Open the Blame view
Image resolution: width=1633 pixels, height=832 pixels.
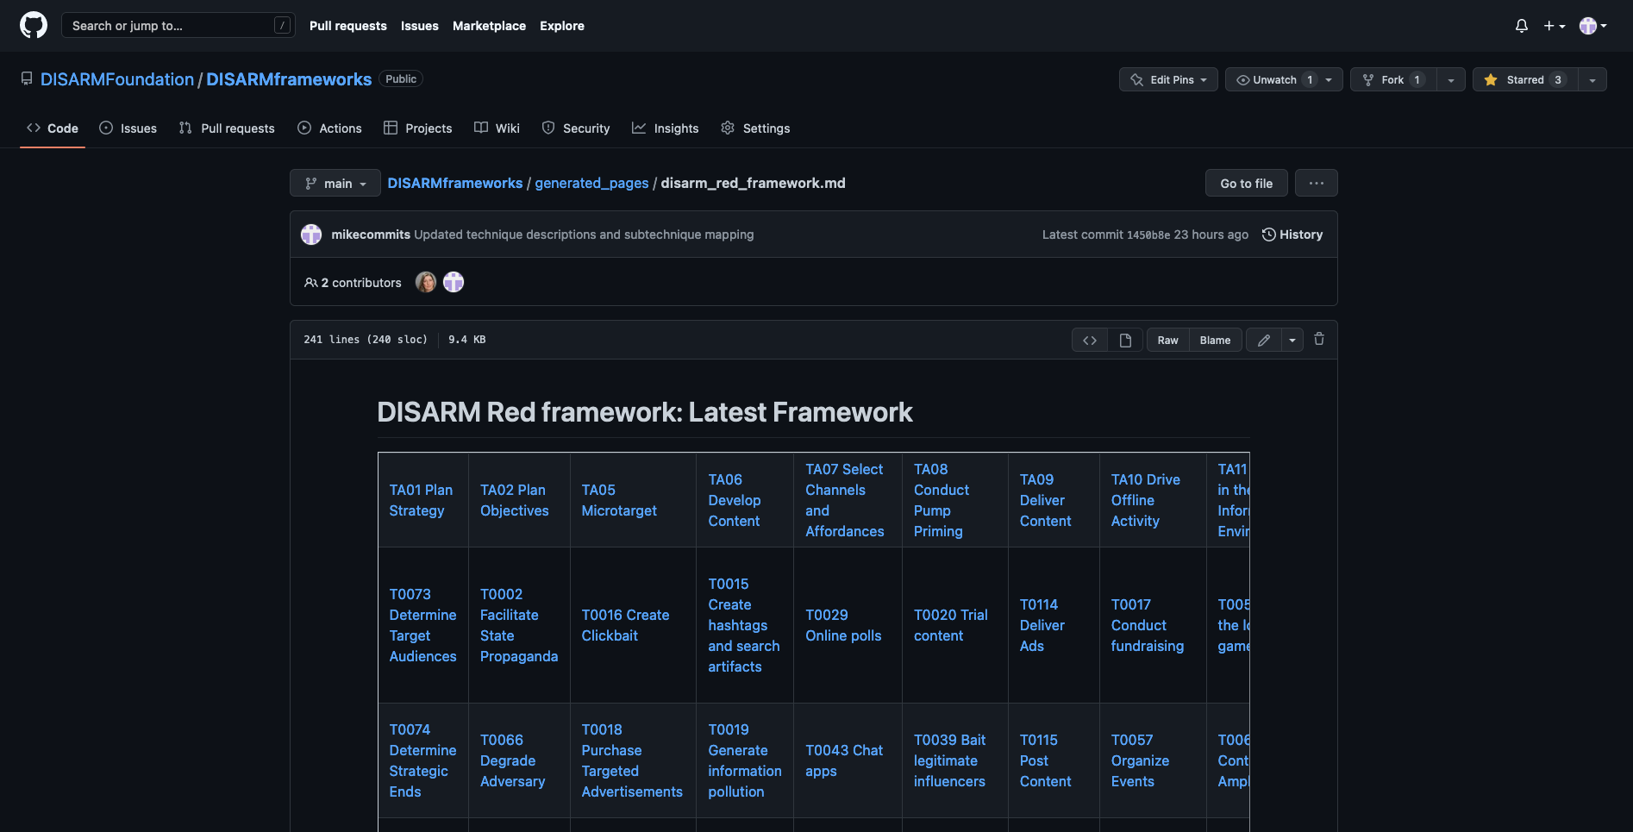point(1216,340)
